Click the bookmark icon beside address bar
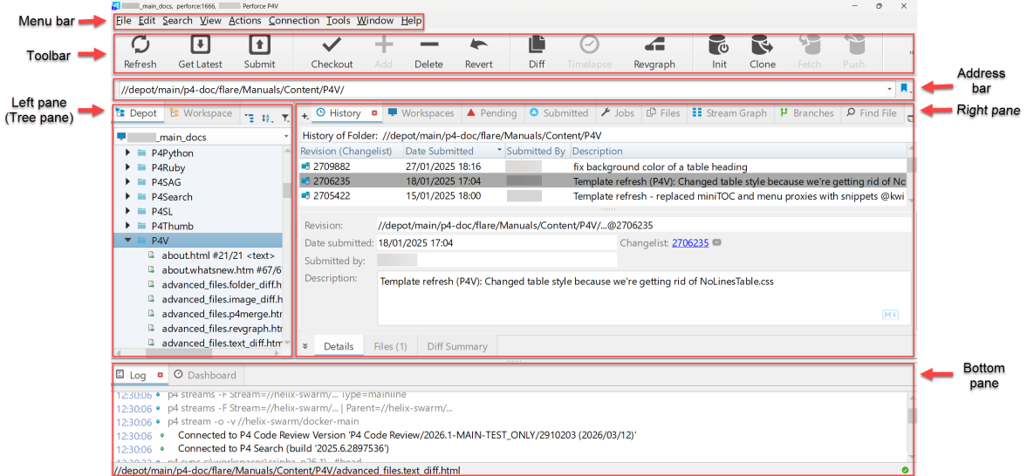This screenshot has height=476, width=1027. click(905, 88)
